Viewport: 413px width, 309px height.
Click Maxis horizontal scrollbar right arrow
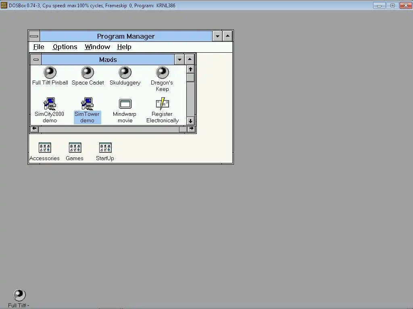pos(191,129)
